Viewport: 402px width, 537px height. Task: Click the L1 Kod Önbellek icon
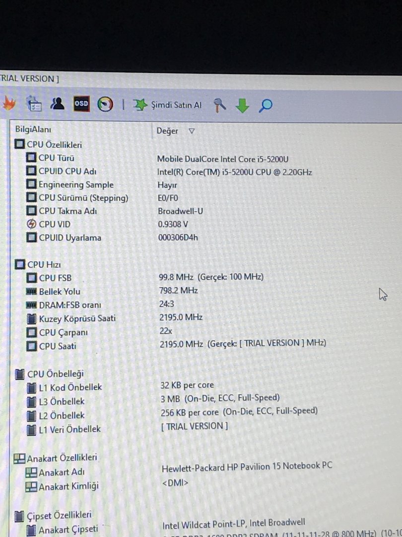point(31,388)
